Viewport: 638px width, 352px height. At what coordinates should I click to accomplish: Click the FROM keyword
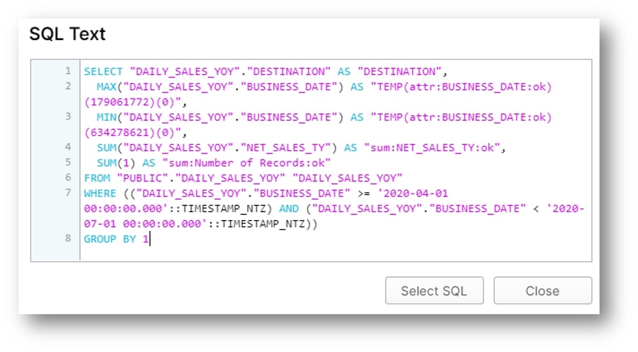(97, 178)
